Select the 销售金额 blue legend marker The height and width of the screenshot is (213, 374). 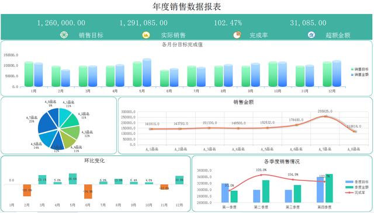click(352, 75)
